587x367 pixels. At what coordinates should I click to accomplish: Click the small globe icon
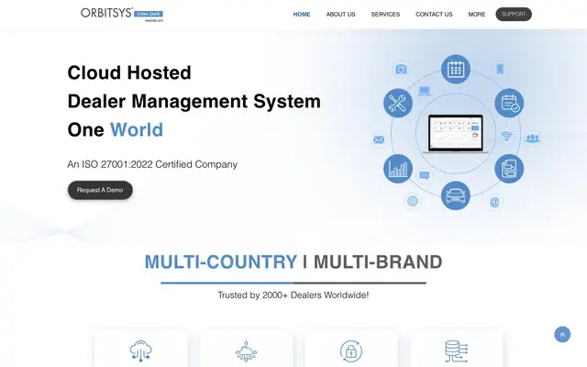click(x=412, y=201)
